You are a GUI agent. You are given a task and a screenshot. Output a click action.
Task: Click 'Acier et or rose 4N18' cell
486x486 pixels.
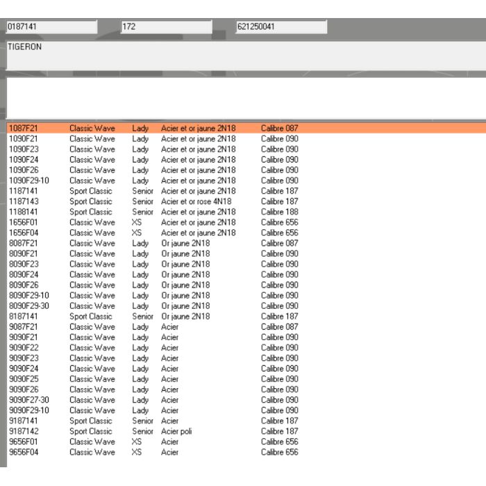point(196,201)
